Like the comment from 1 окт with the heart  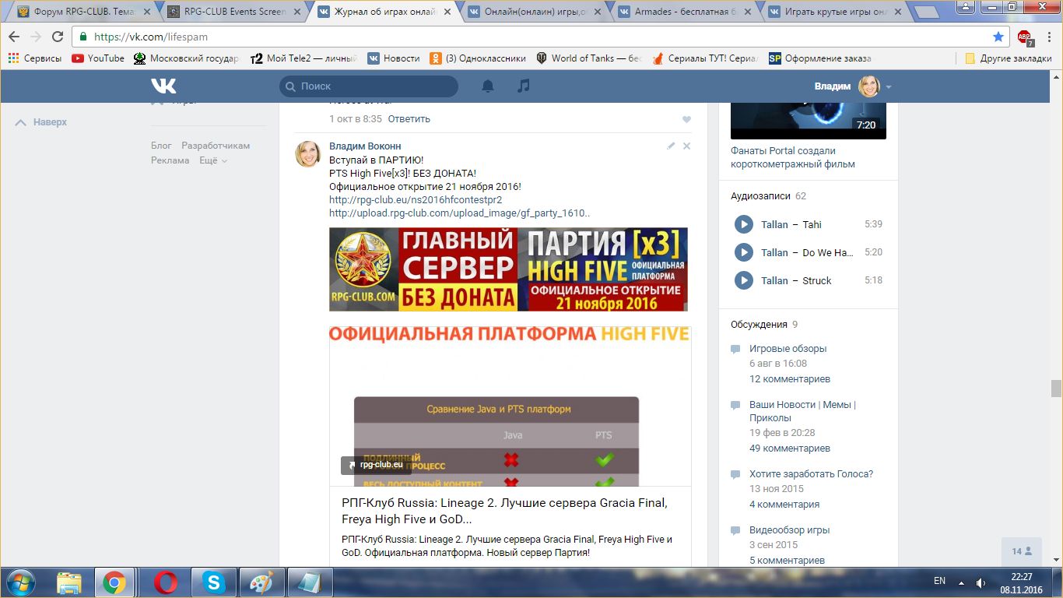(x=686, y=119)
